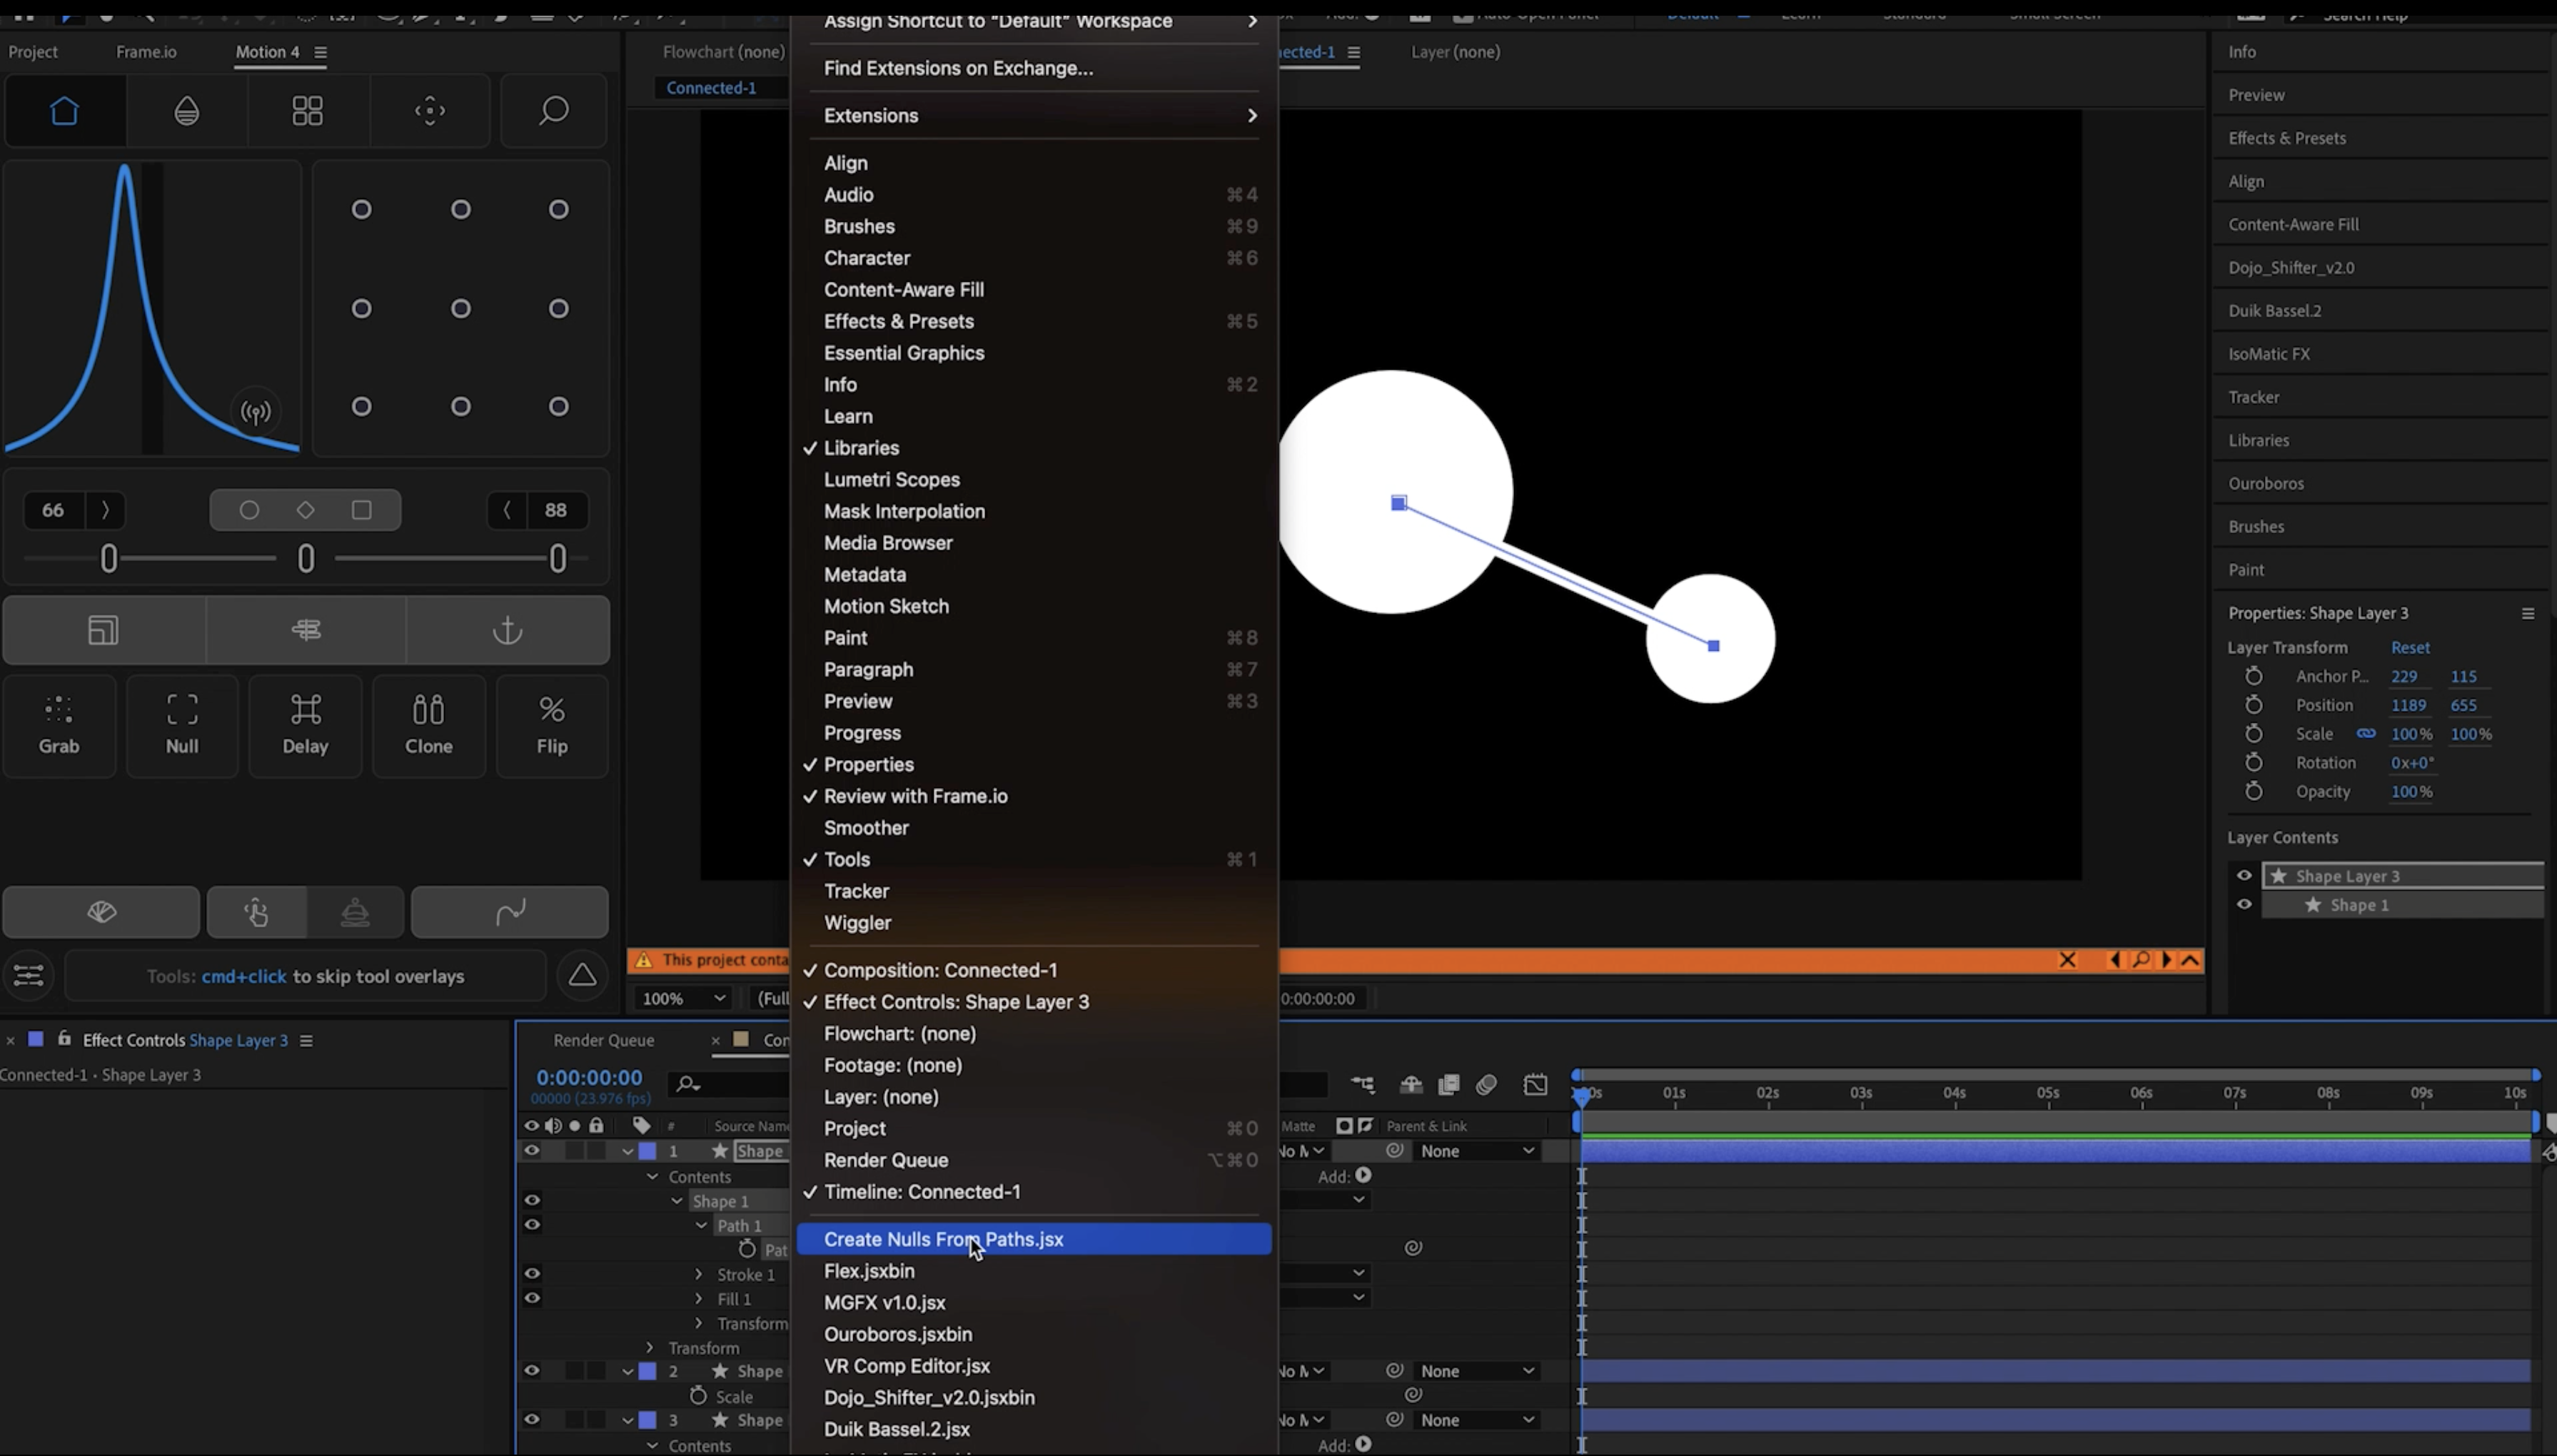Click the Home icon in Motion panel

point(64,110)
